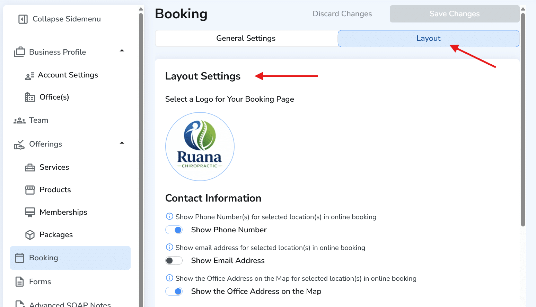Open Office(s) in the sidebar
This screenshot has height=307, width=536.
tap(54, 97)
